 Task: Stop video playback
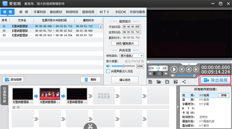tap(182, 69)
